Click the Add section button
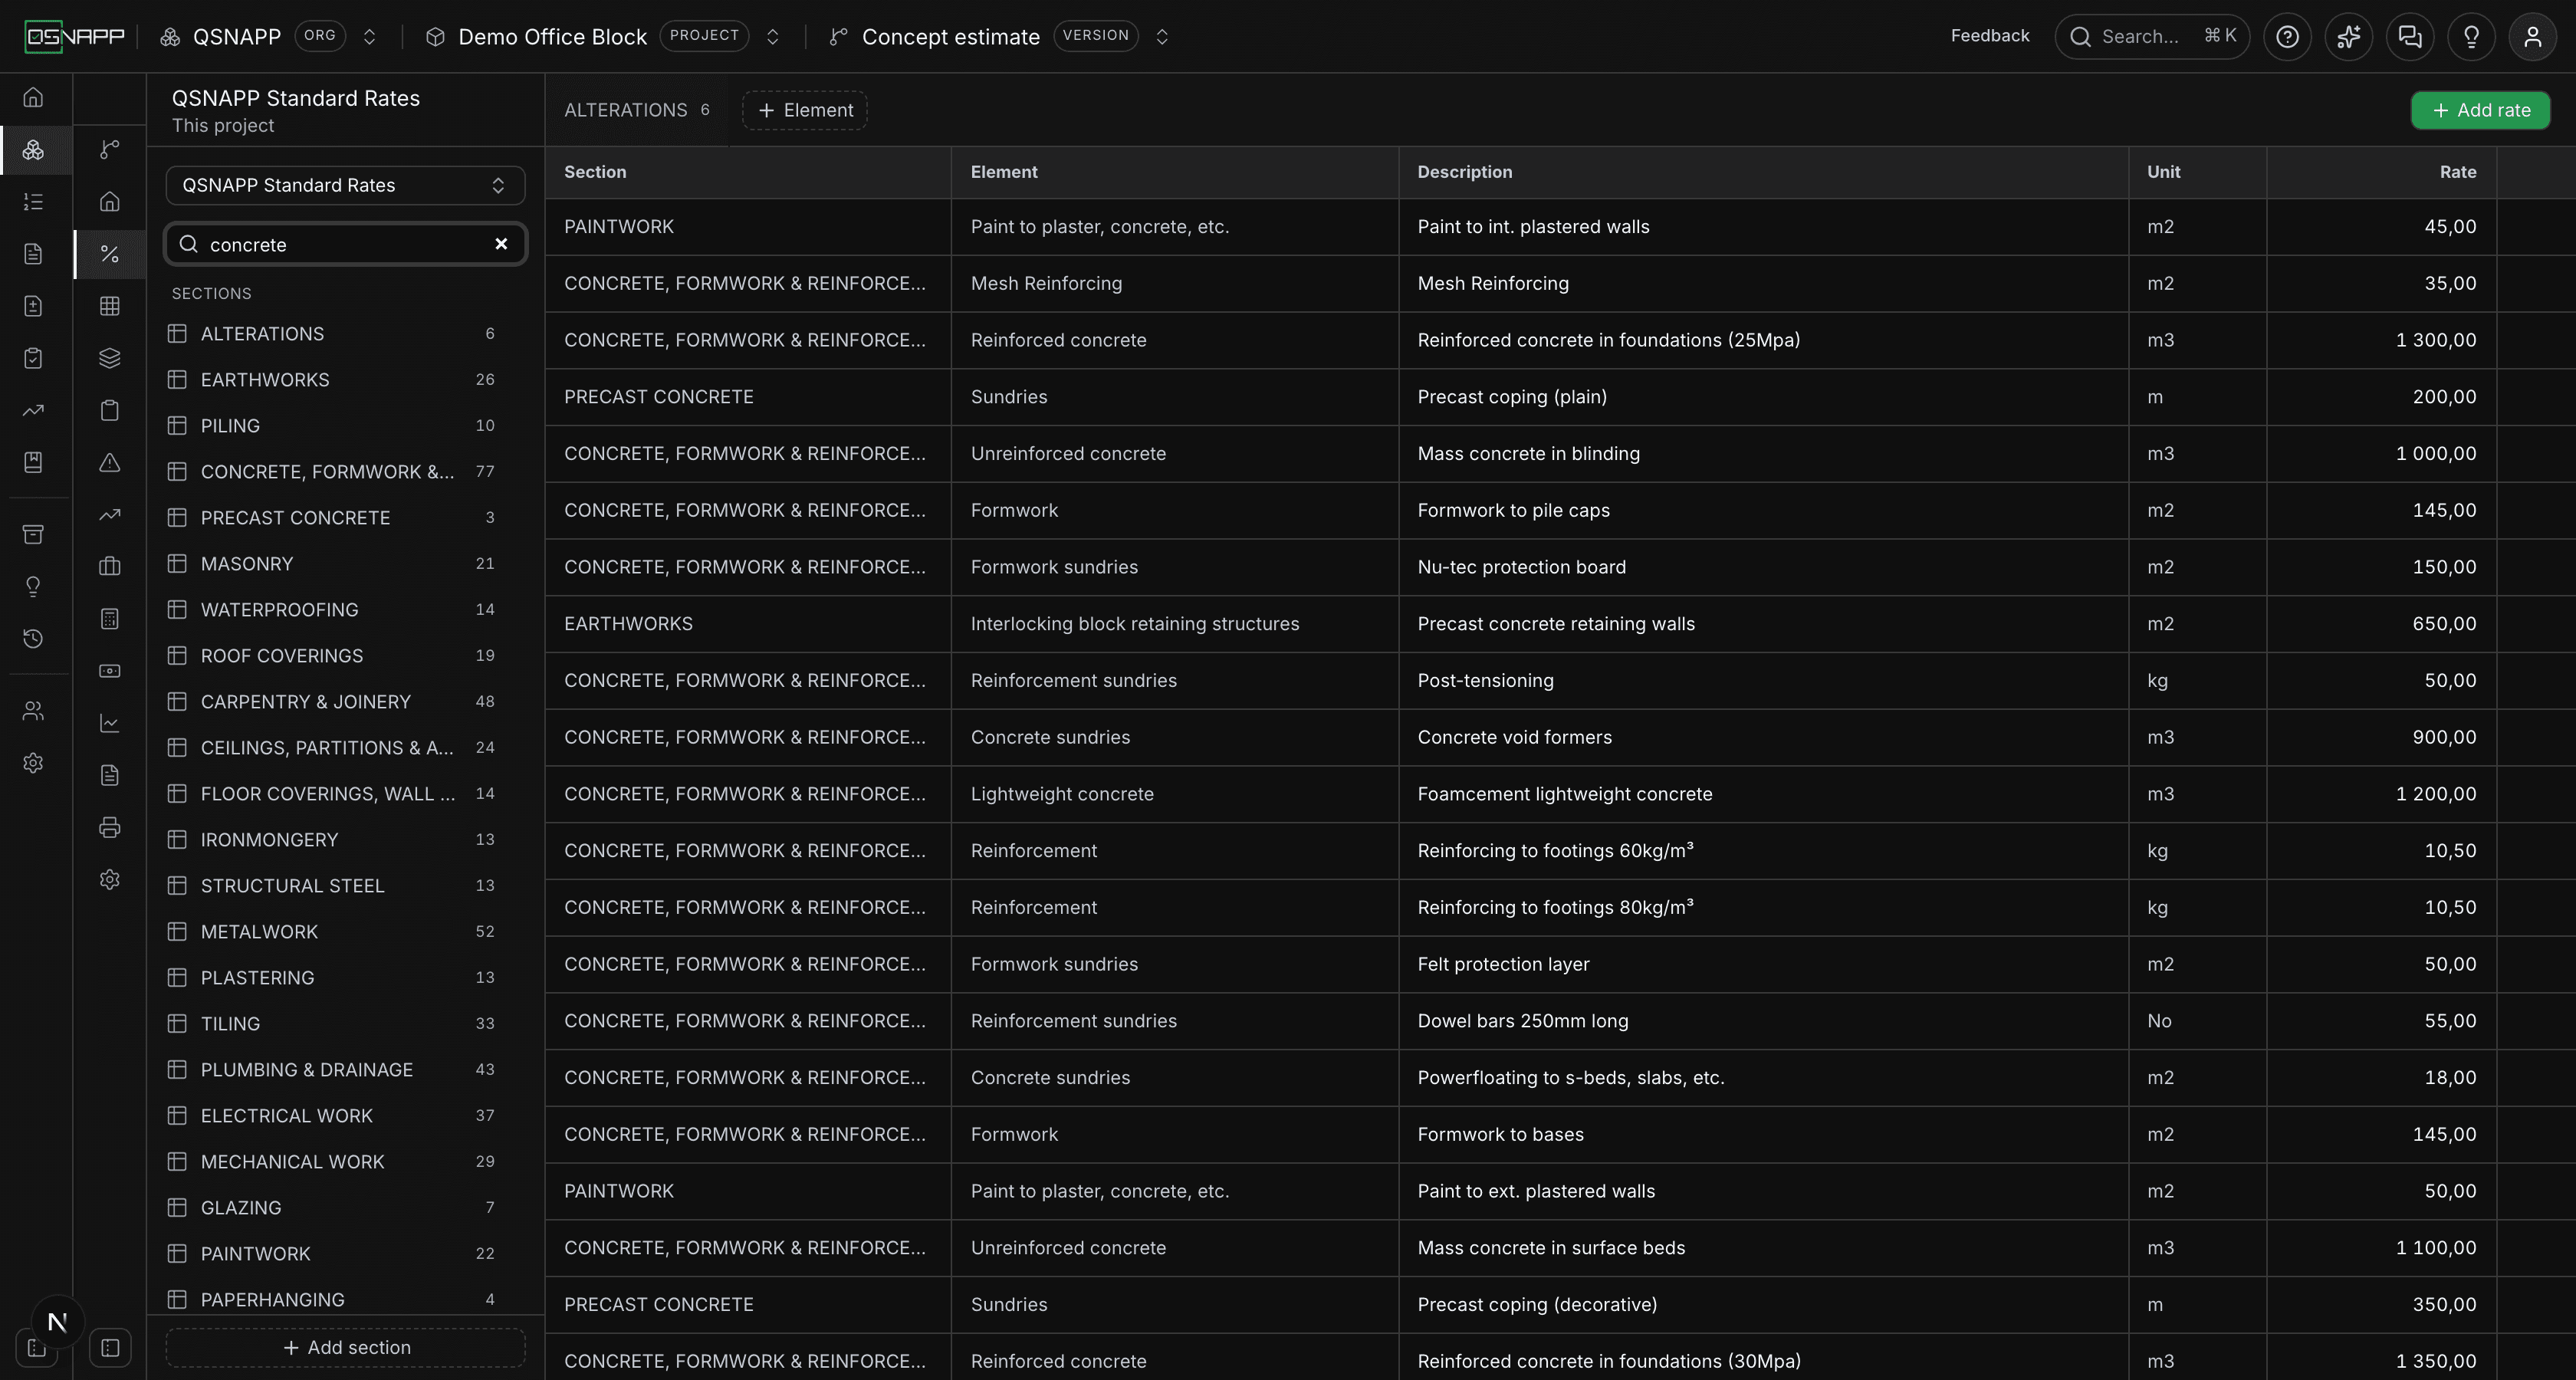Screen dimensions: 2576x1380 [x=345, y=1347]
